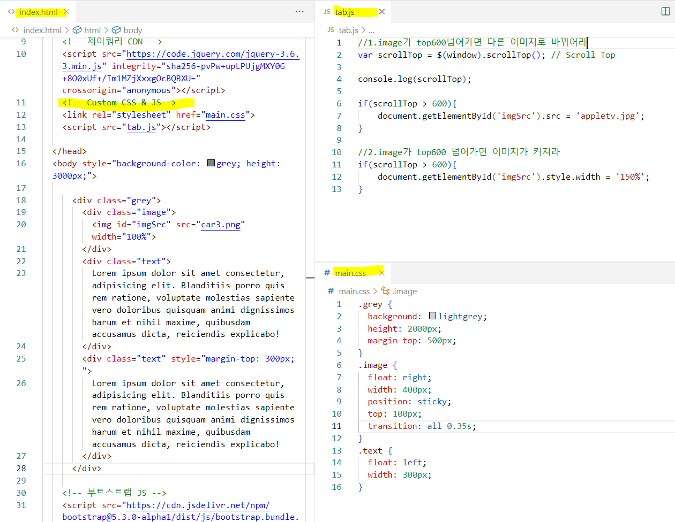Open the index.html editor tab
Image resolution: width=675 pixels, height=522 pixels.
[x=38, y=12]
